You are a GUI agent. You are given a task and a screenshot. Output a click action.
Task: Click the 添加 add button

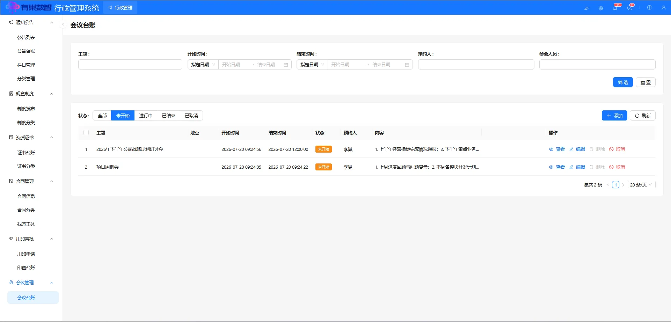click(614, 116)
